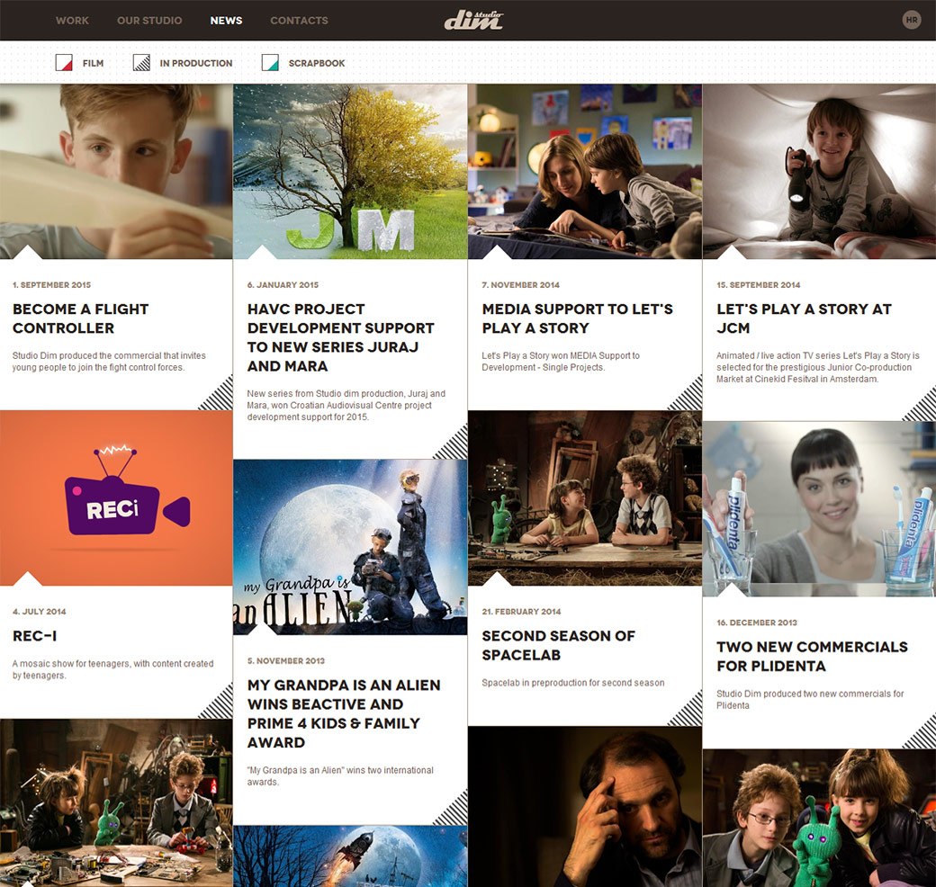
Task: Open the REC-i orange camera thumbnail
Action: [x=116, y=498]
